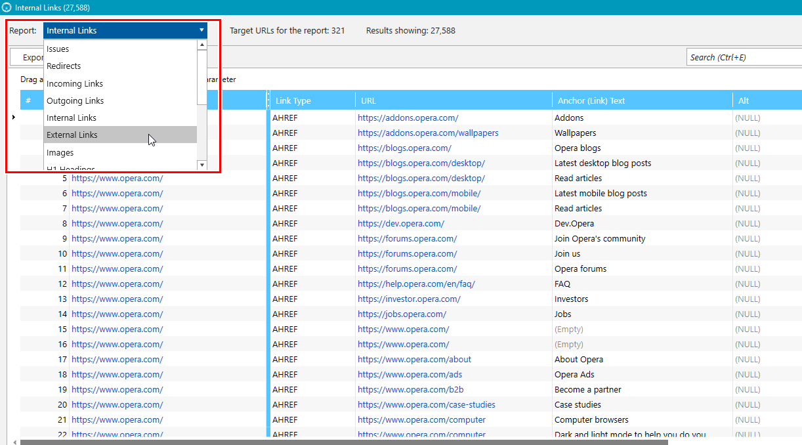The width and height of the screenshot is (802, 445).
Task: Open the help.opera.com/en/faq/ link
Action: click(x=416, y=284)
